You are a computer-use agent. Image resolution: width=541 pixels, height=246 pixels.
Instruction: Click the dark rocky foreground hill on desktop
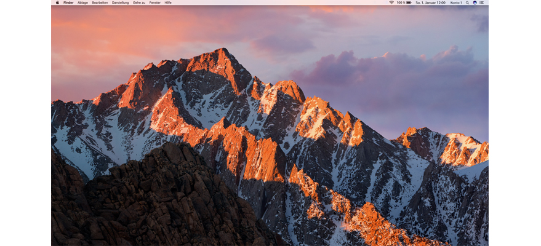pos(154,197)
